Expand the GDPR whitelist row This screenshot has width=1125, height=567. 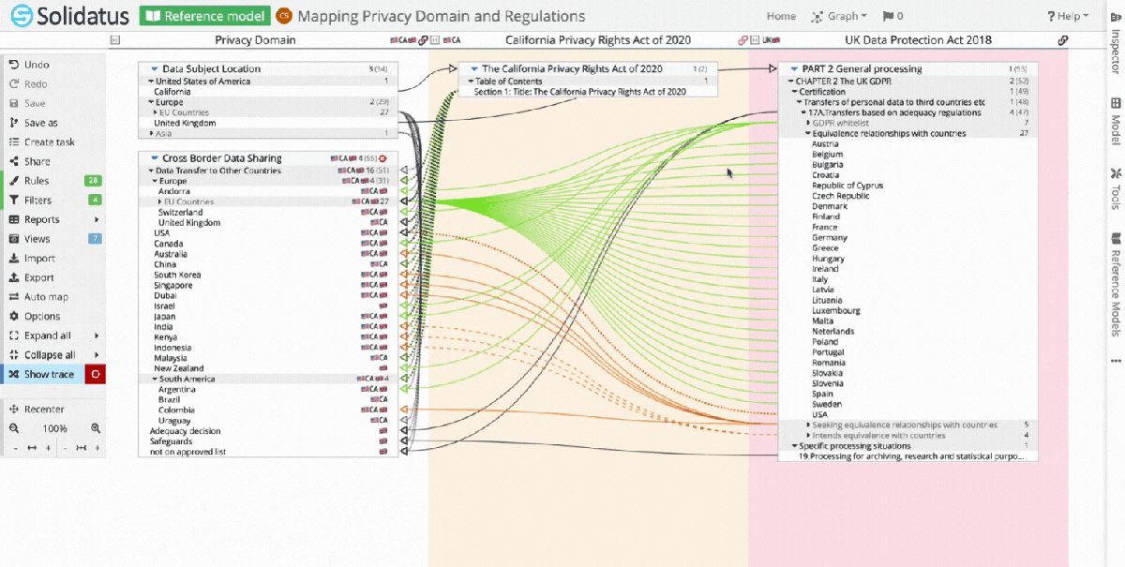point(808,123)
